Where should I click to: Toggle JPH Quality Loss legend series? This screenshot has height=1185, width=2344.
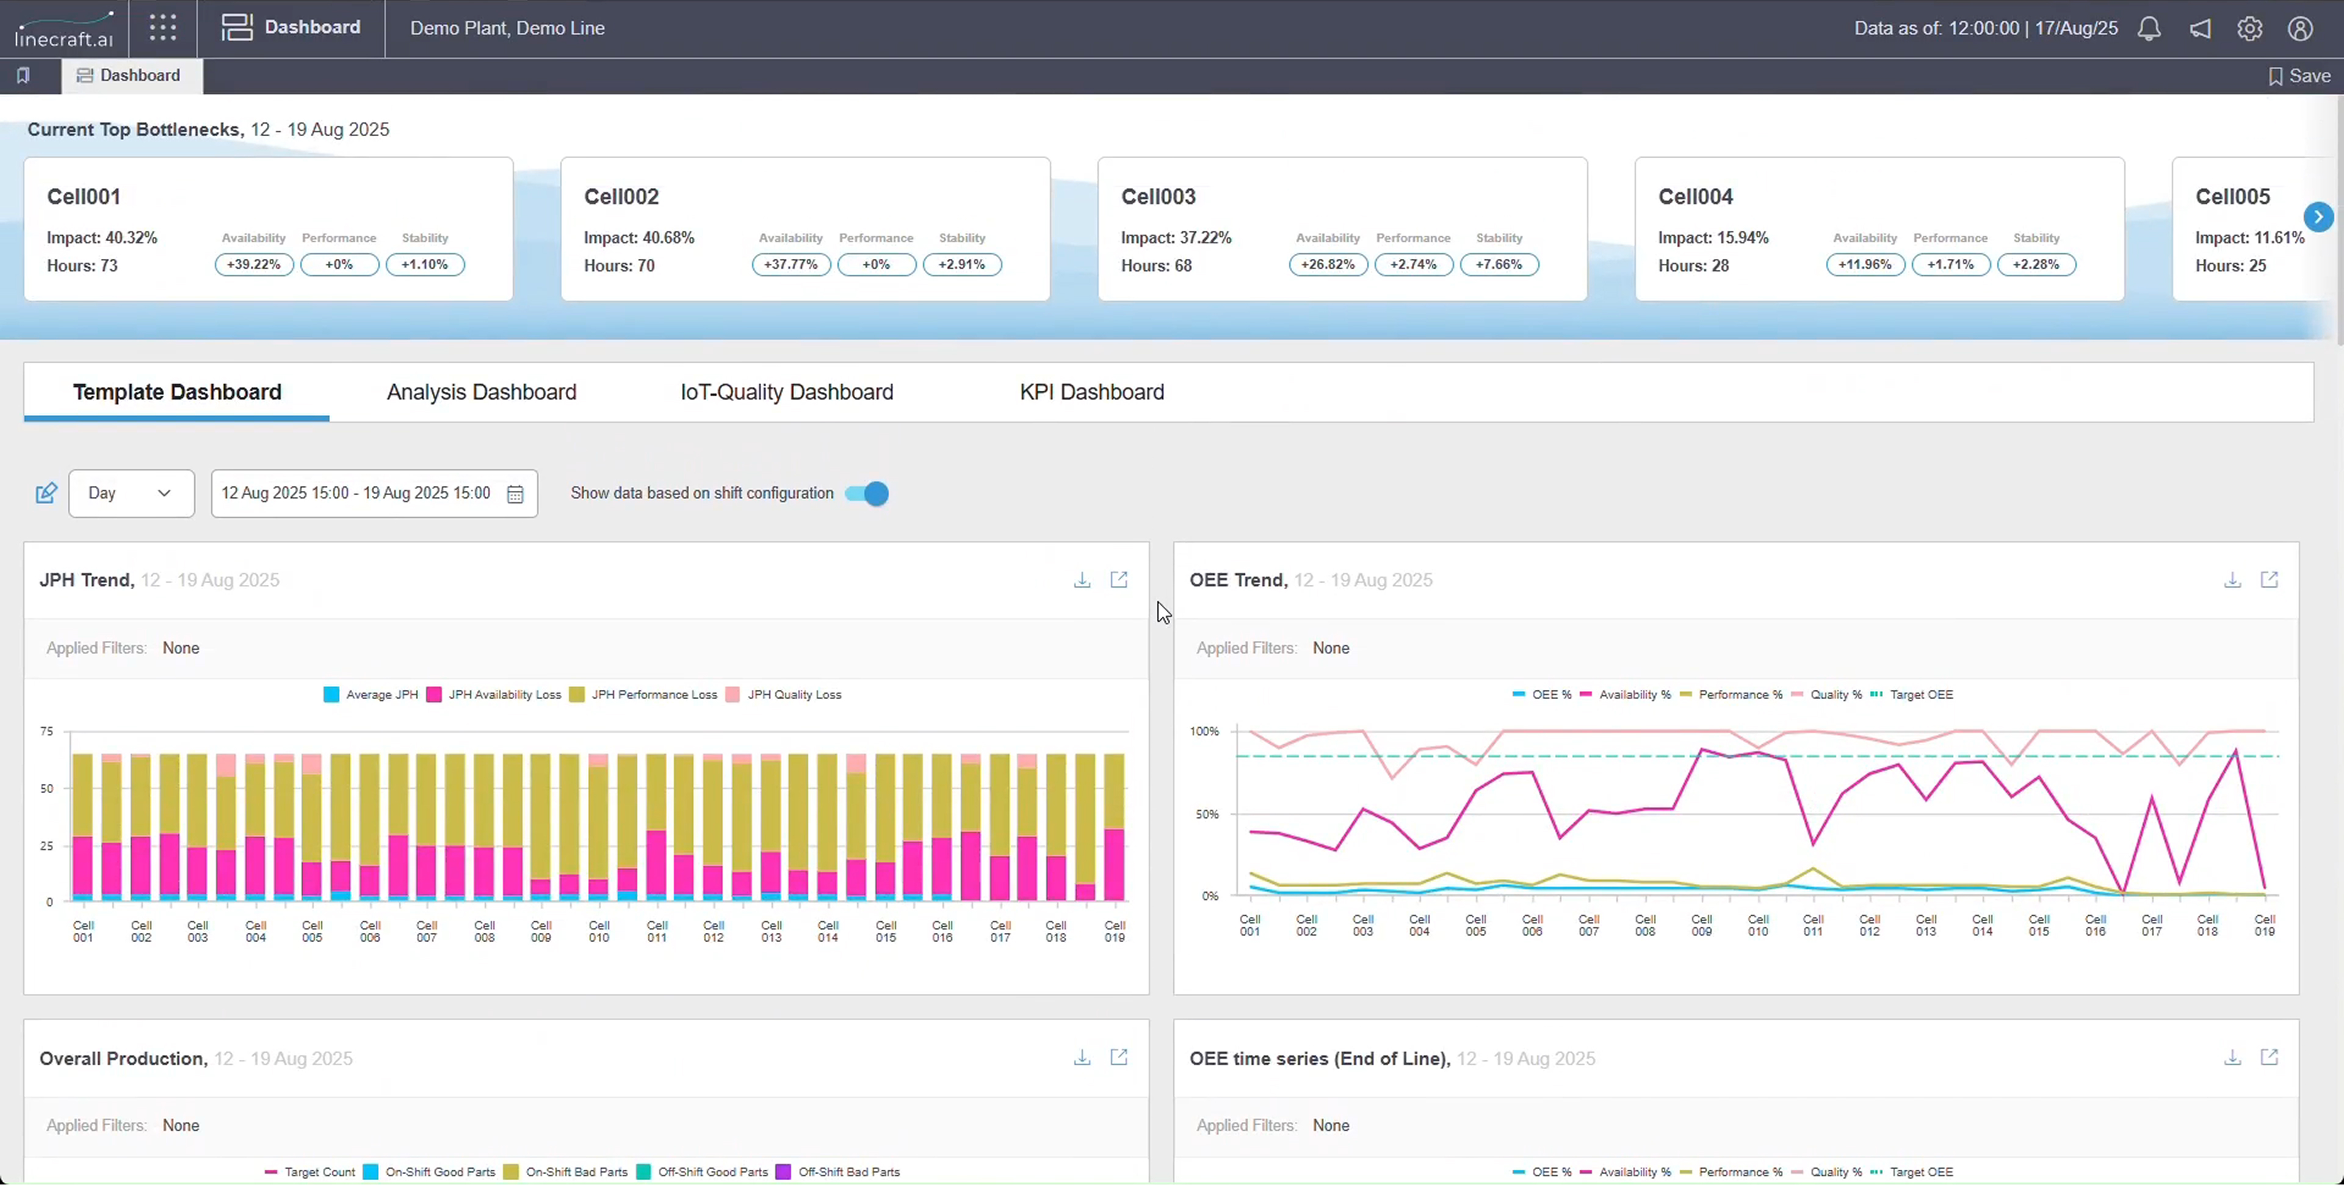783,694
